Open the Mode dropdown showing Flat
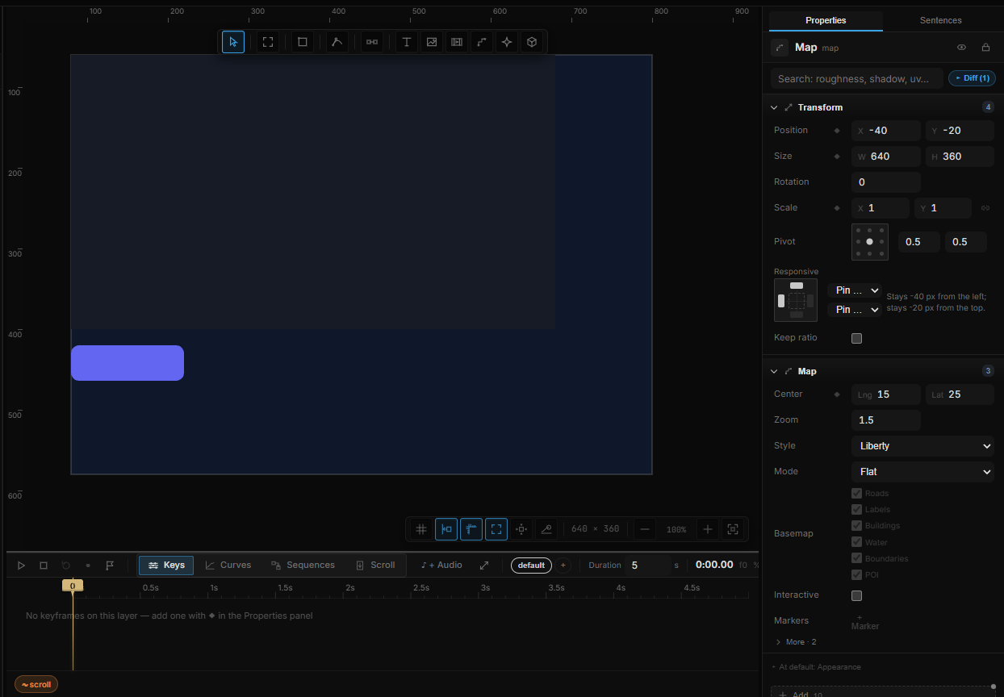The image size is (1004, 697). point(922,472)
